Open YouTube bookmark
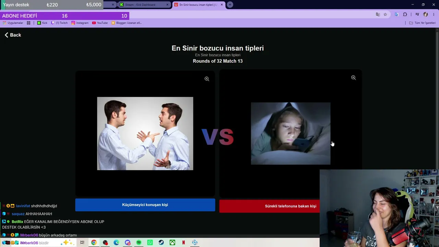 (x=100, y=23)
